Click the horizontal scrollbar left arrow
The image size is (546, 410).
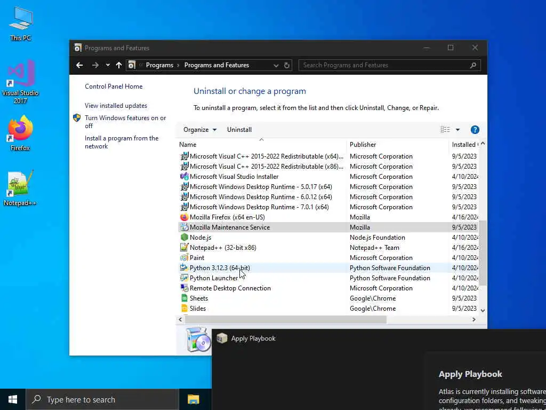pos(180,319)
